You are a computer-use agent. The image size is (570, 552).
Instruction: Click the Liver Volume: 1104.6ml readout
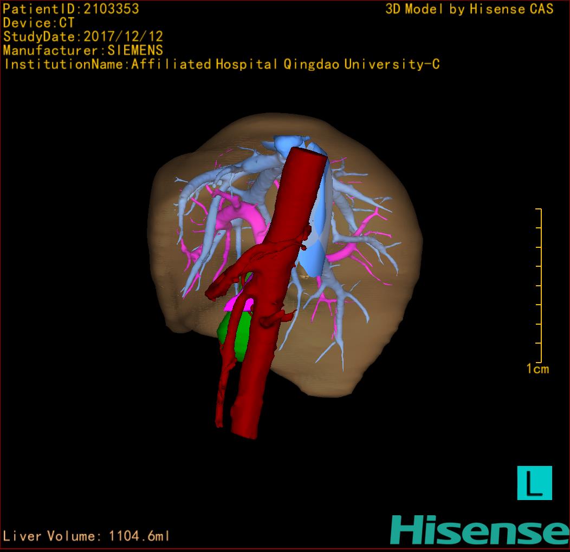pyautogui.click(x=86, y=536)
